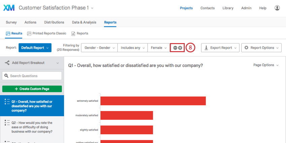
Task: Switch to the Data & Analysis tab
Action: click(x=84, y=22)
